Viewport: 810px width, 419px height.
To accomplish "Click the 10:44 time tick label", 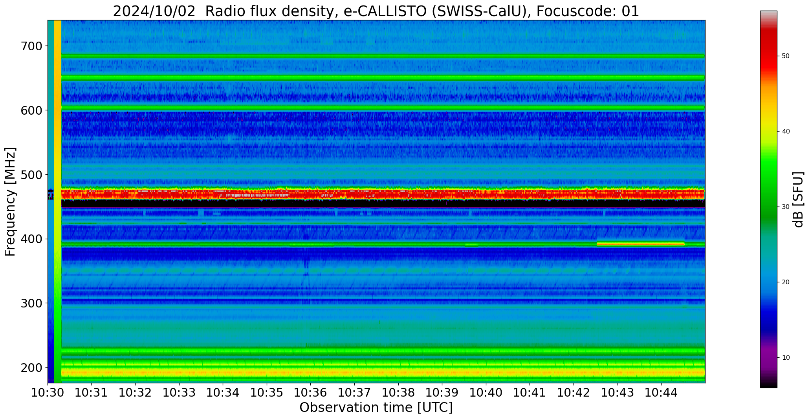I will 661,392.
